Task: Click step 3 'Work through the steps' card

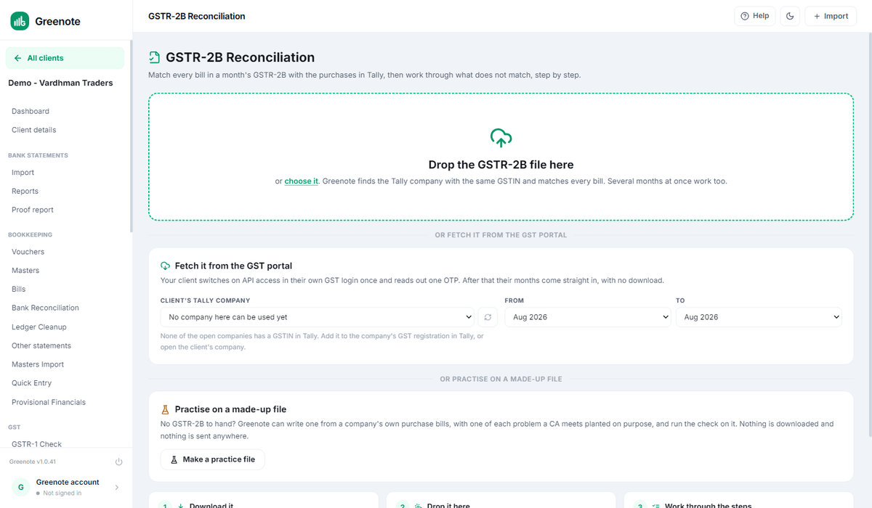Action: [739, 500]
